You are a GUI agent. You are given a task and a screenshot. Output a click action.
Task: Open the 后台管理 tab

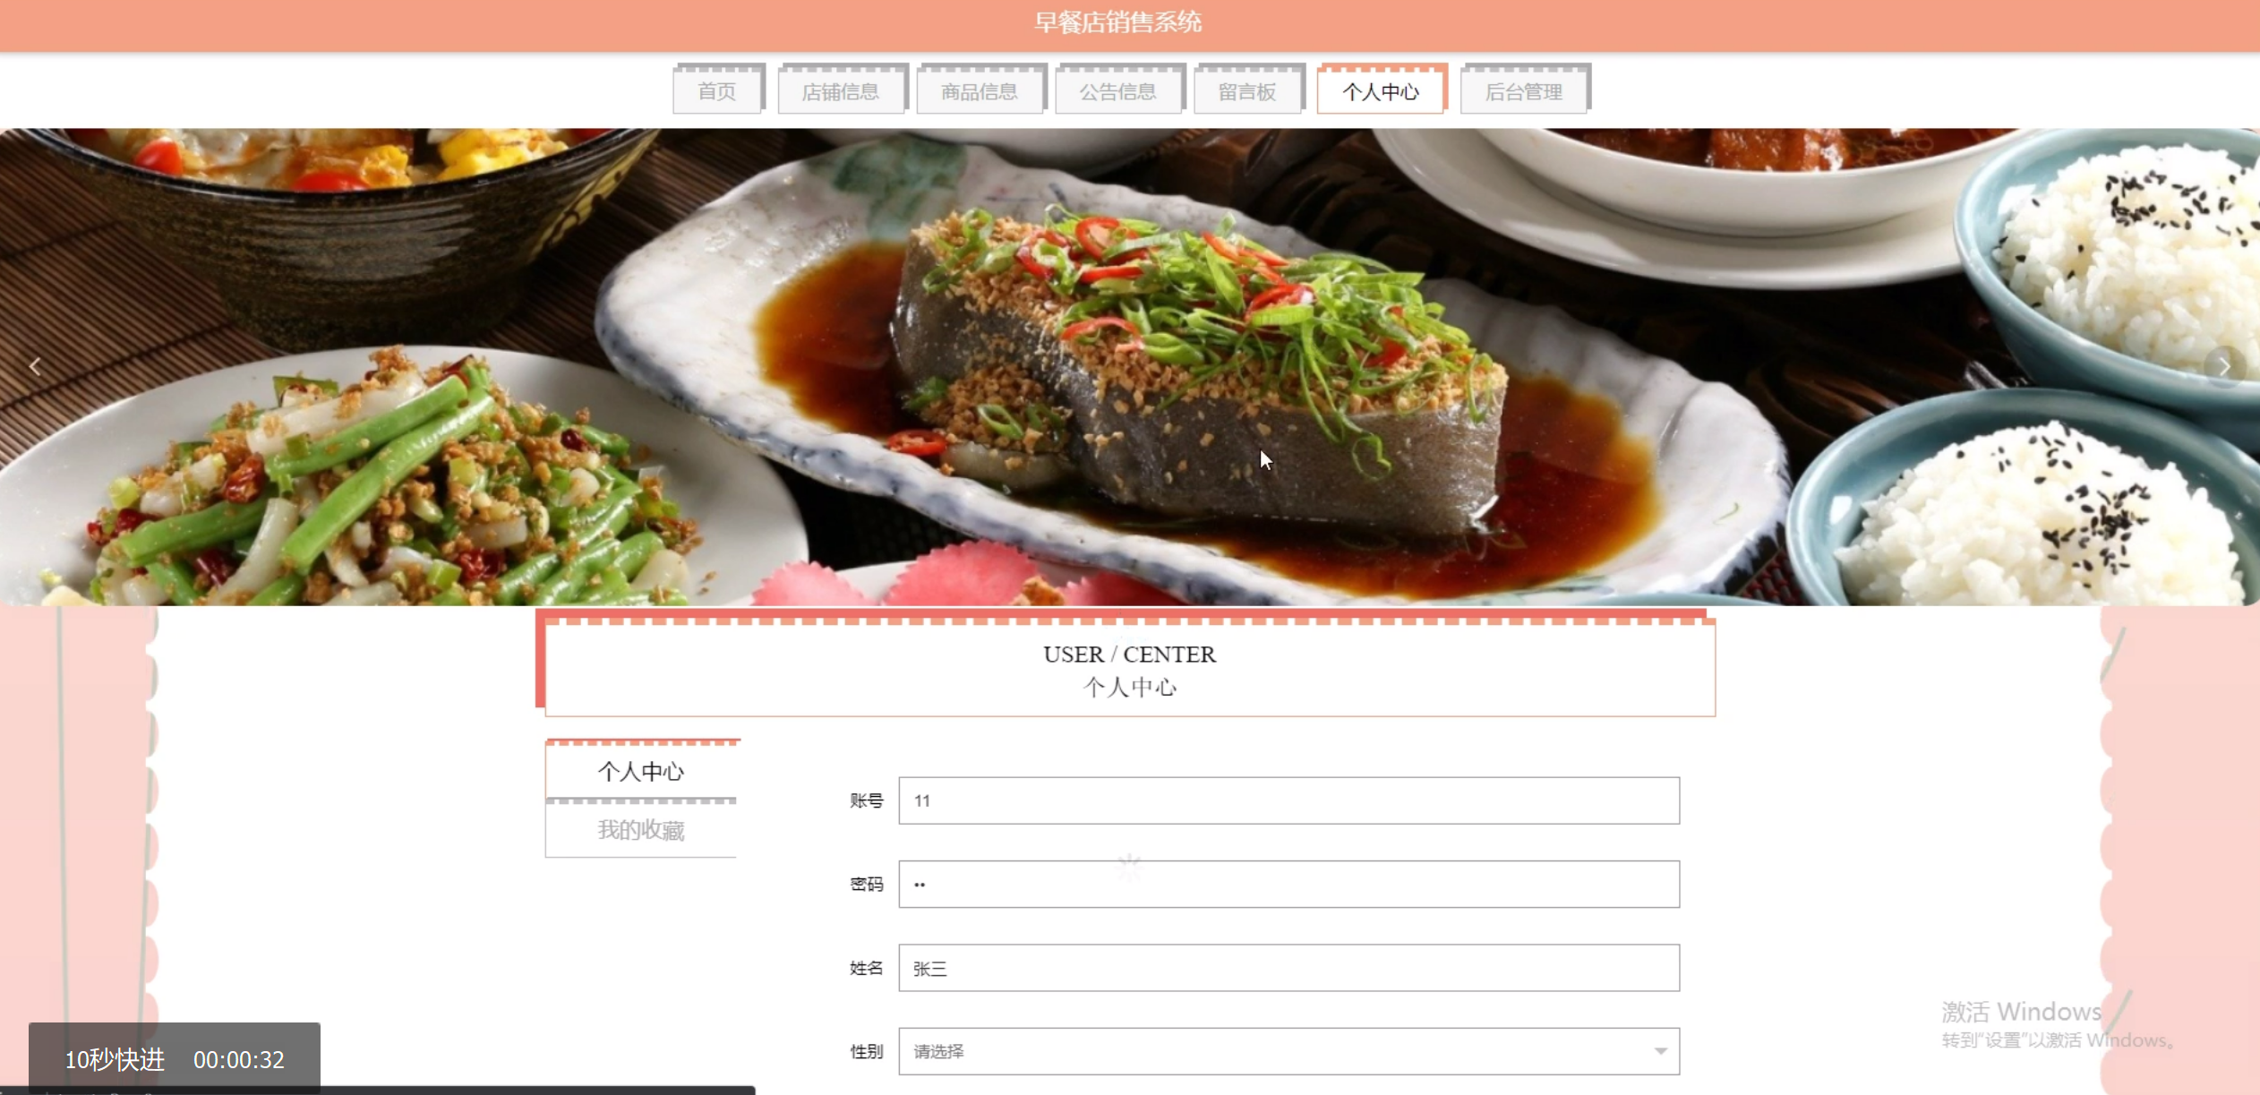(1523, 91)
